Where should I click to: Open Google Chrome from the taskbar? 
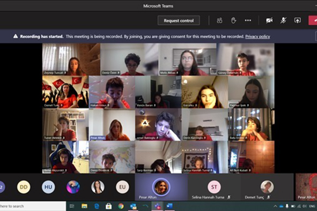pos(121,206)
